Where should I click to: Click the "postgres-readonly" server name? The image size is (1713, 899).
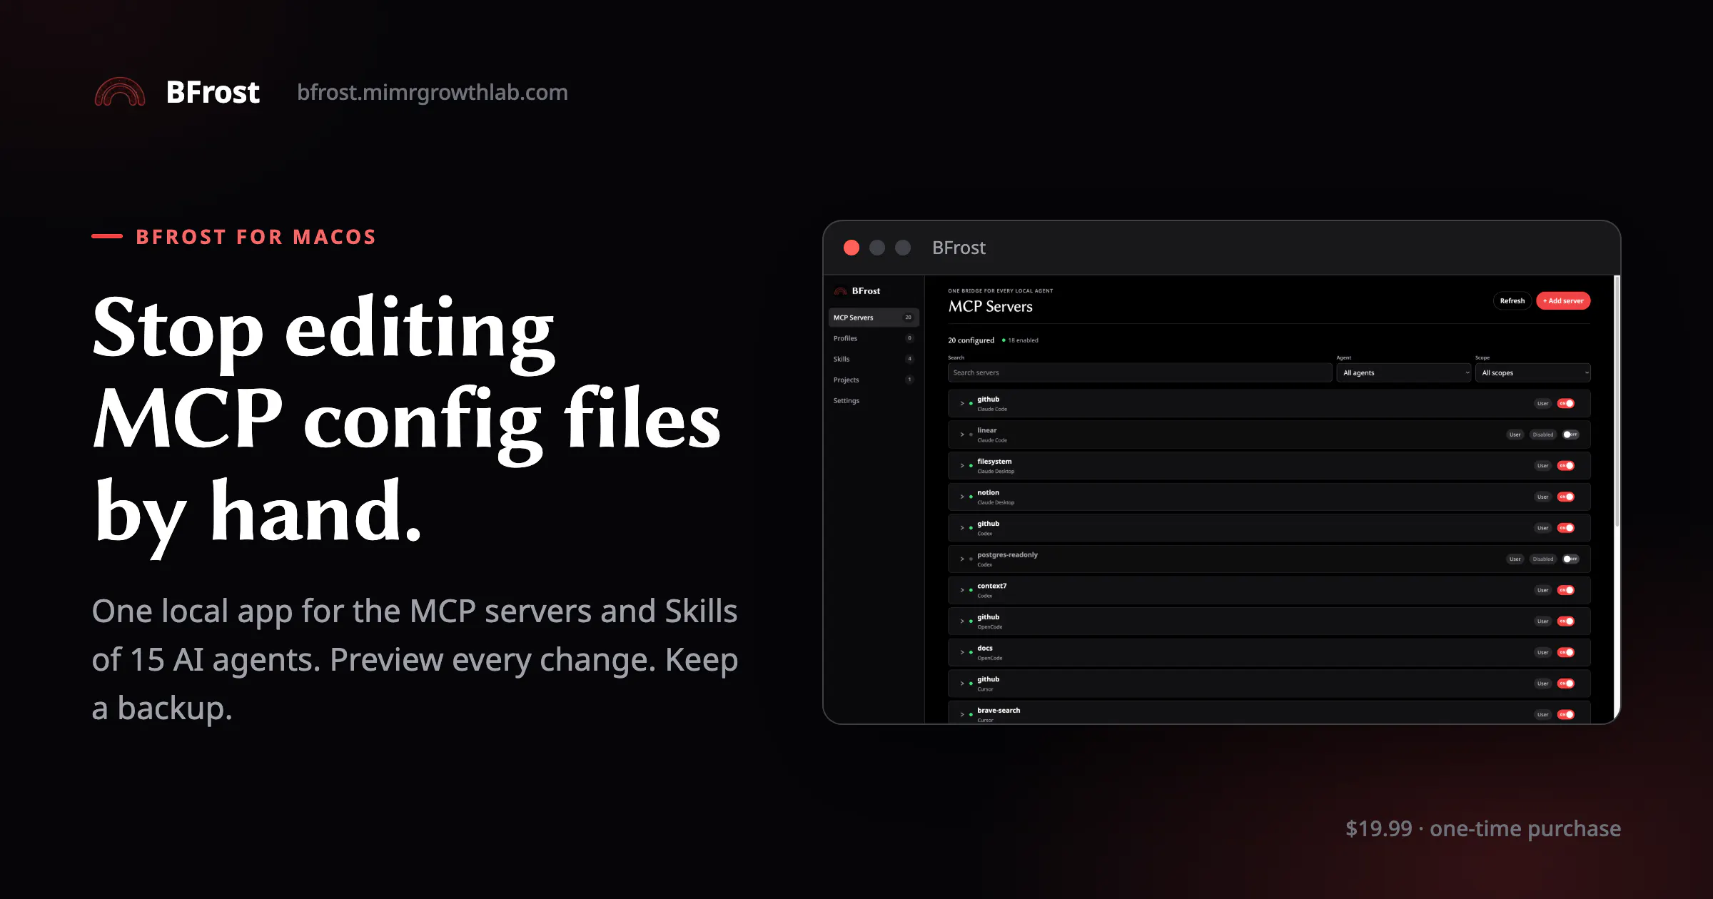(1007, 555)
